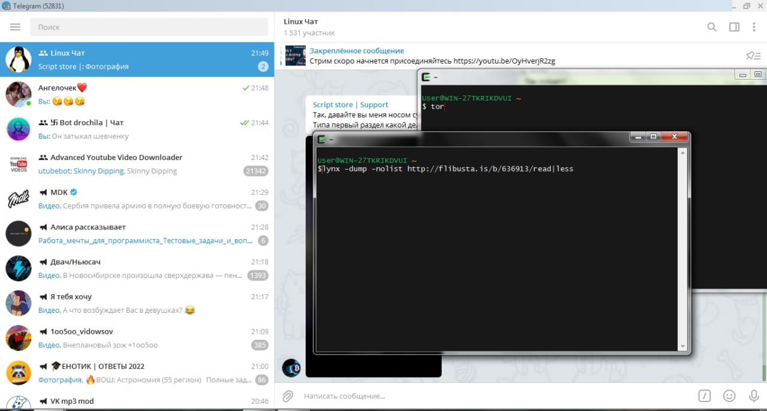Click the Bot drochila chat avatar
Image resolution: width=767 pixels, height=411 pixels.
pos(19,129)
